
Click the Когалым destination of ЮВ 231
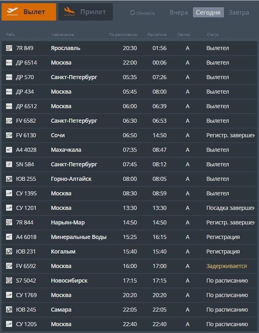(63, 252)
